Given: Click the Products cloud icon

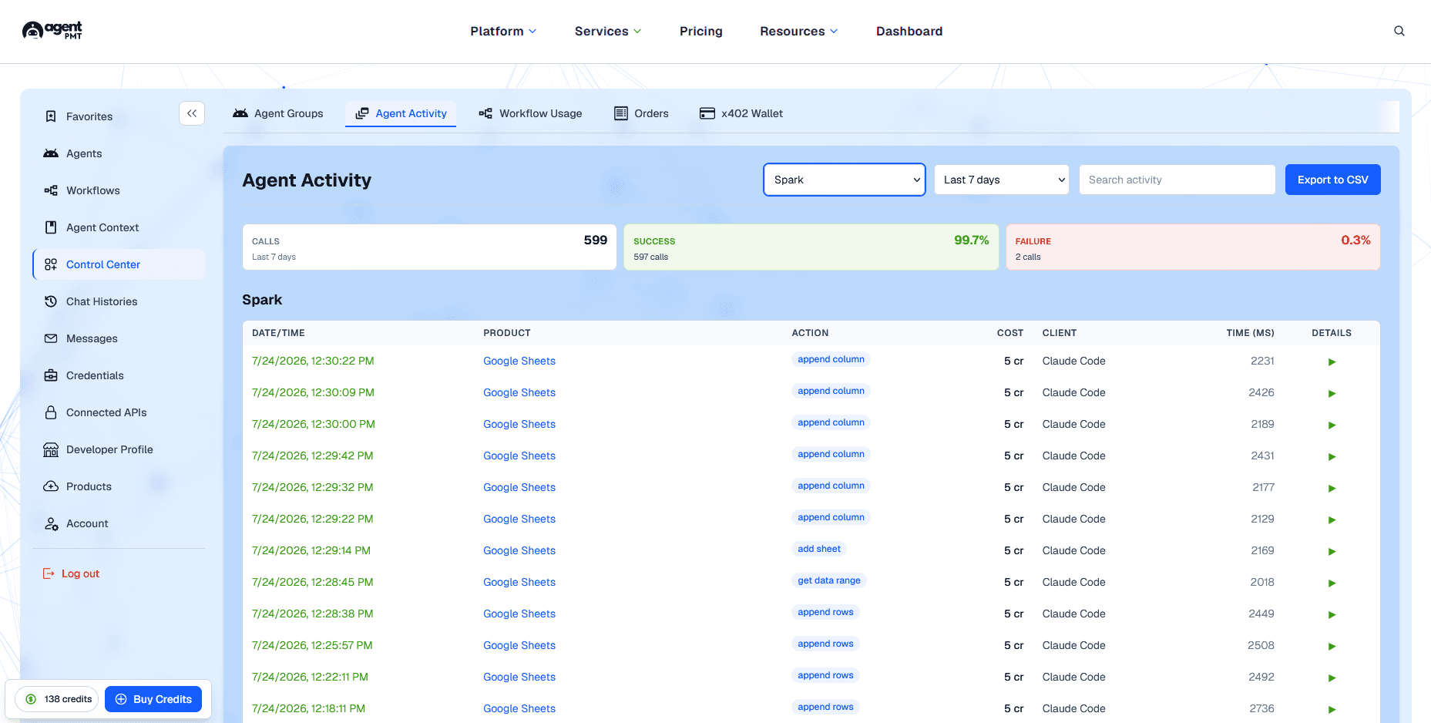Looking at the screenshot, I should click(x=51, y=486).
